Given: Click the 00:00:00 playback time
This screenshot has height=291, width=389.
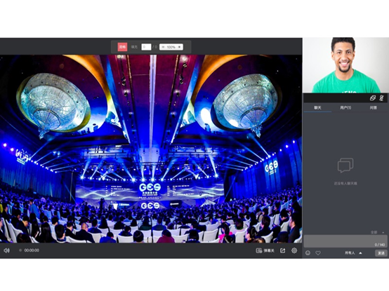Looking at the screenshot, I should [x=32, y=250].
